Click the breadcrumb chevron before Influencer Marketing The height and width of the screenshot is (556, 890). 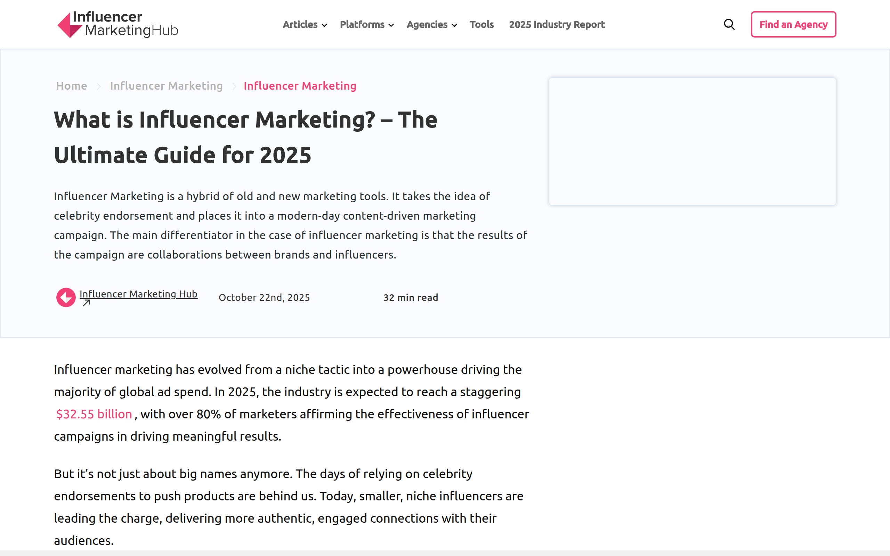[x=234, y=86]
